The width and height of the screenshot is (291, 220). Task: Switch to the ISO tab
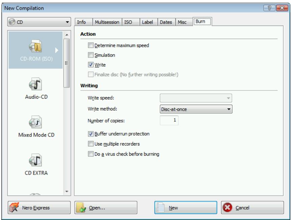click(x=131, y=22)
